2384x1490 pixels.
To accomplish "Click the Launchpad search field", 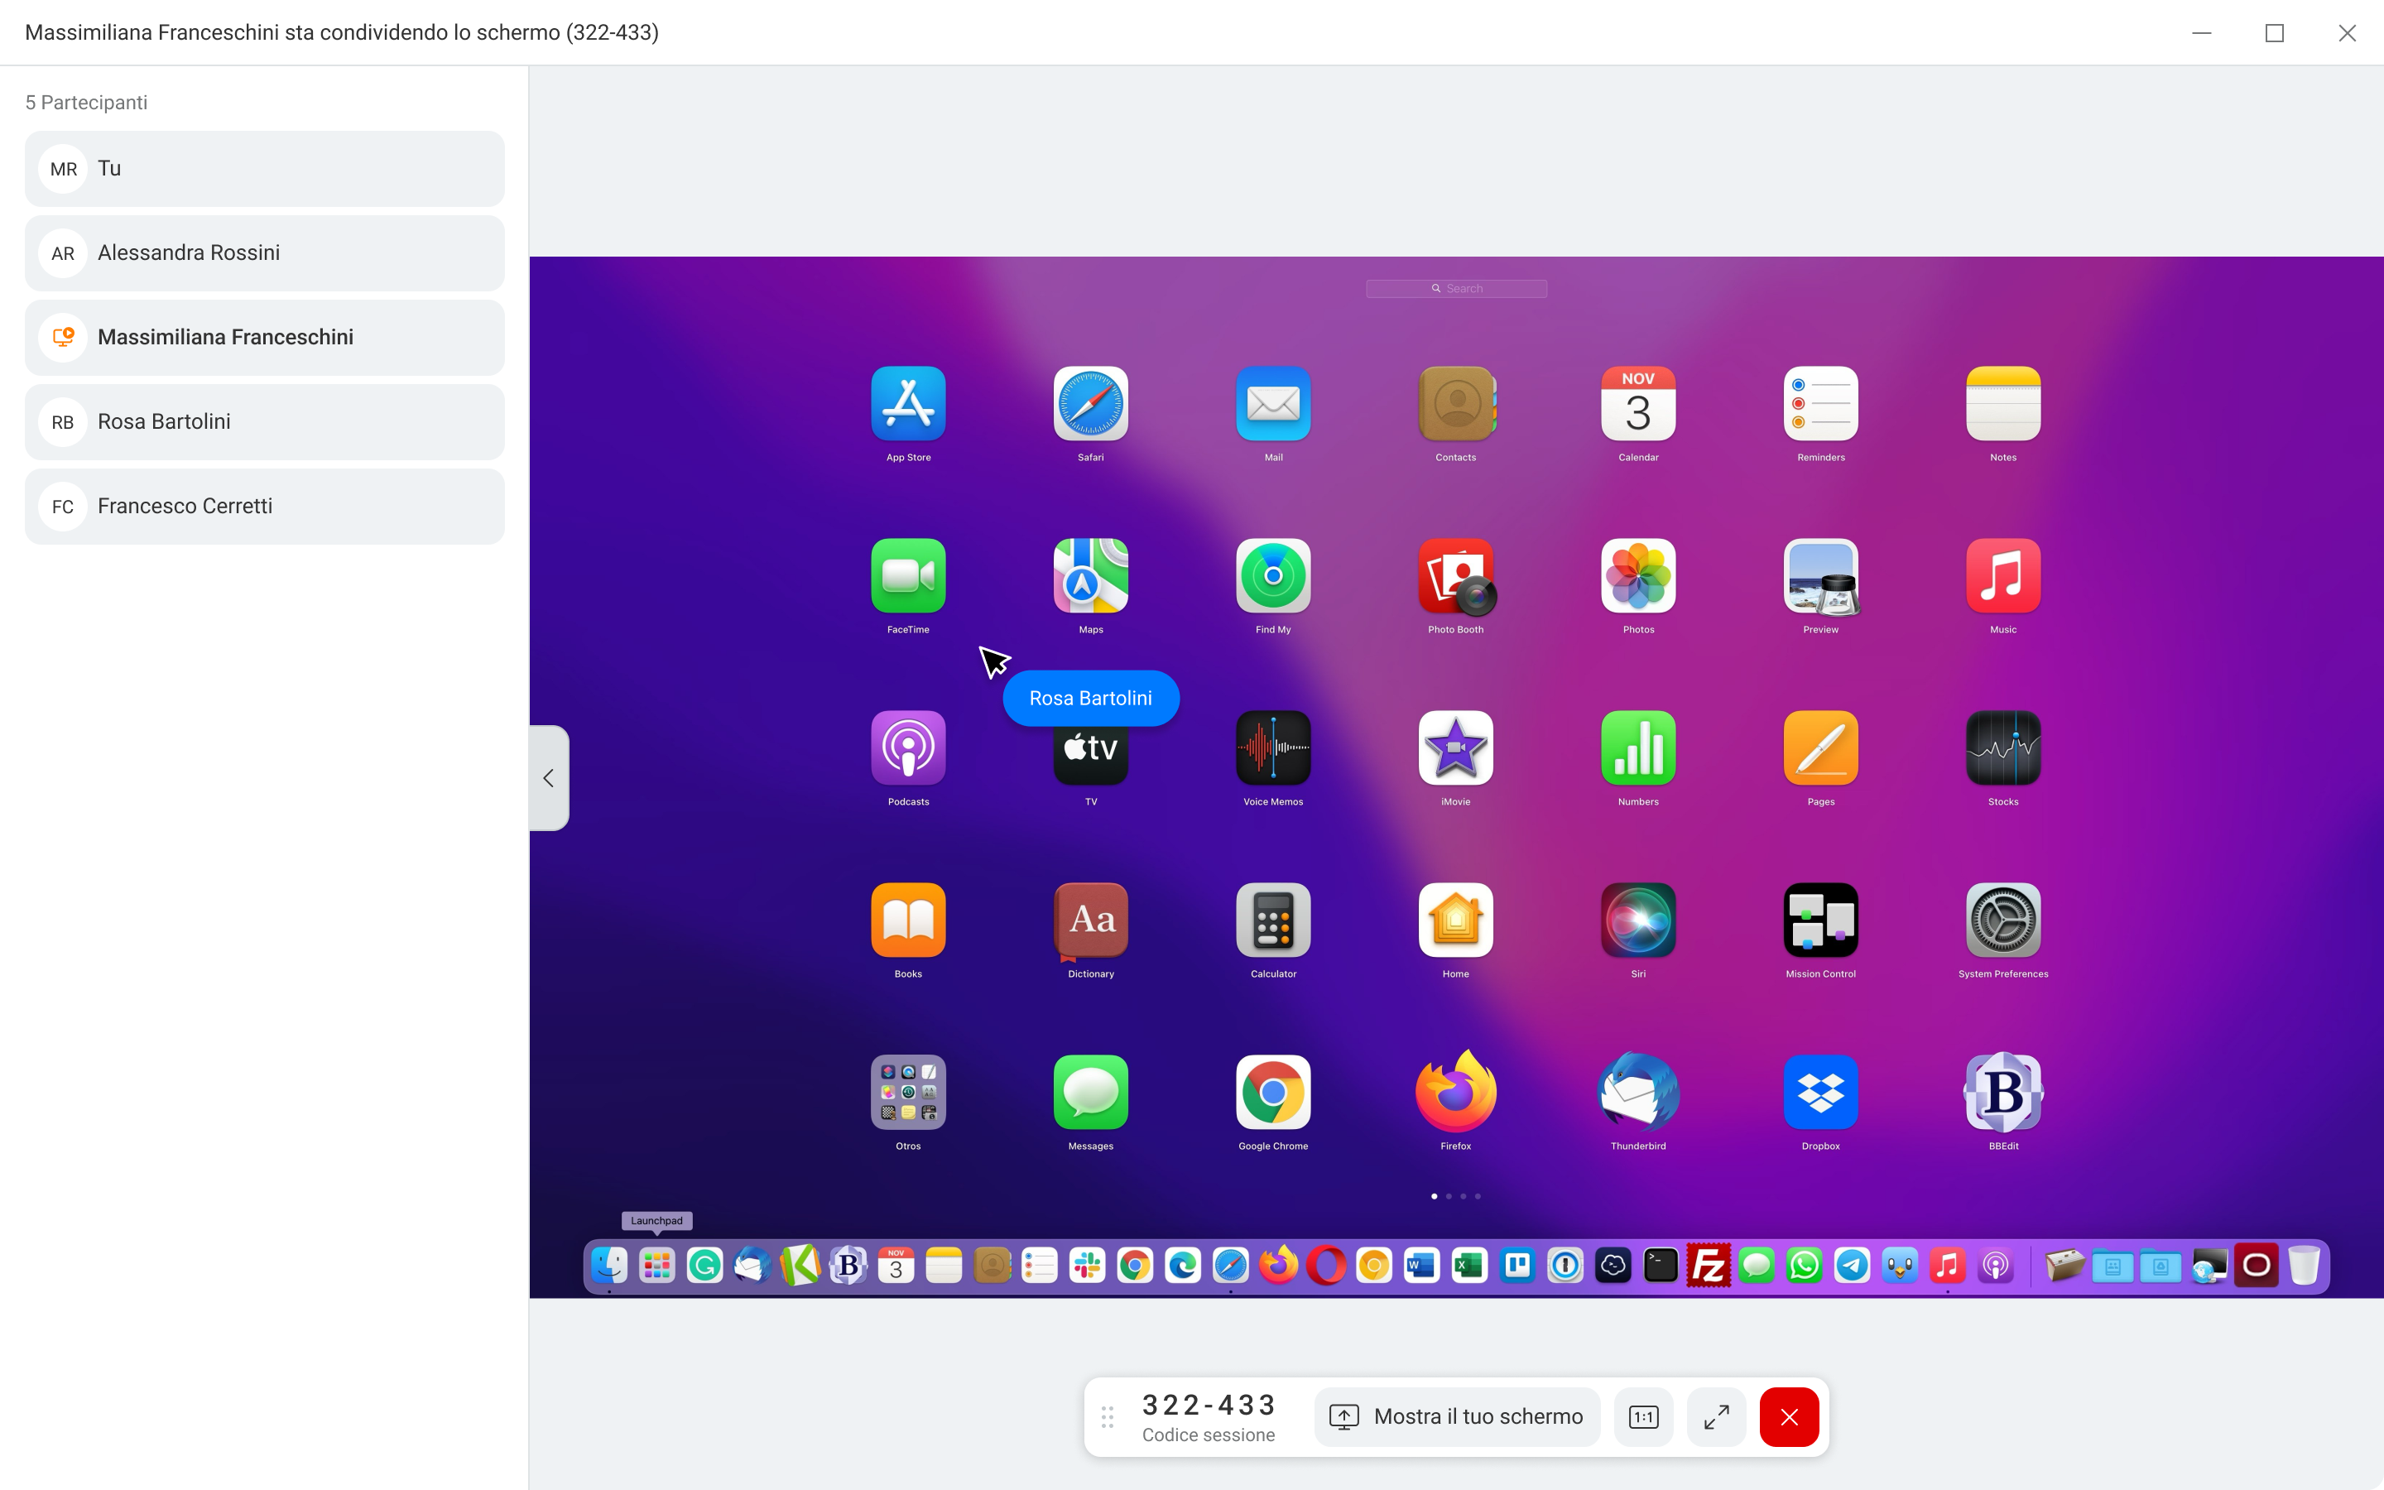I will pyautogui.click(x=1456, y=289).
